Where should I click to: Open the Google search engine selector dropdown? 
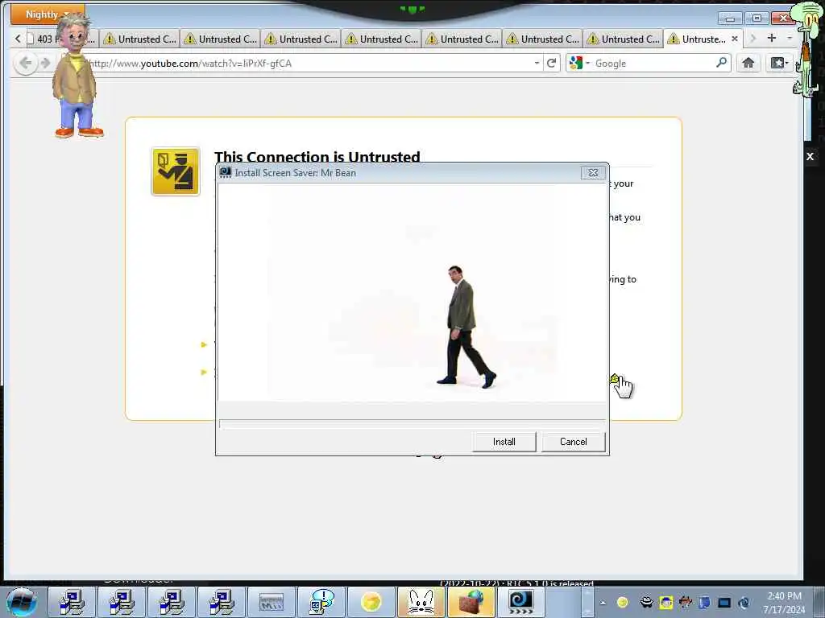click(x=579, y=63)
